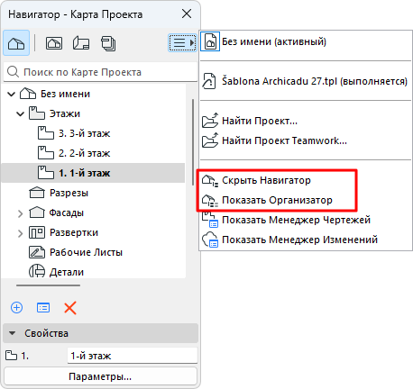Screen dimensions: 413x389
Task: Click the Параметры... button
Action: 100,376
